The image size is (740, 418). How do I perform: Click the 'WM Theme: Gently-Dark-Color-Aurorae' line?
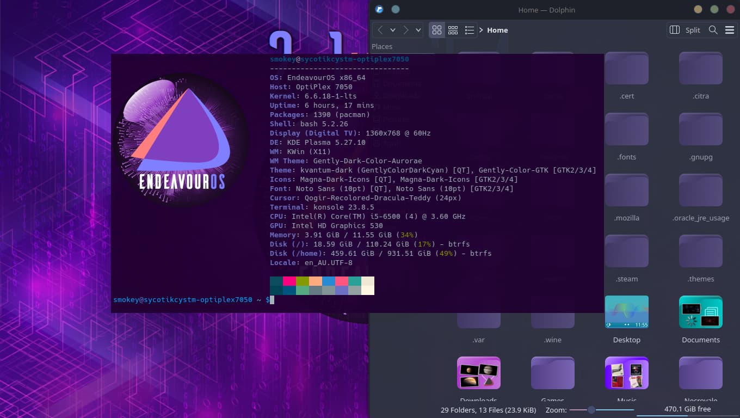tap(346, 161)
